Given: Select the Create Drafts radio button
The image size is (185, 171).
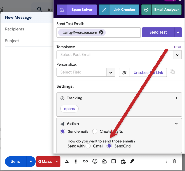Looking at the screenshot, I should point(95,131).
